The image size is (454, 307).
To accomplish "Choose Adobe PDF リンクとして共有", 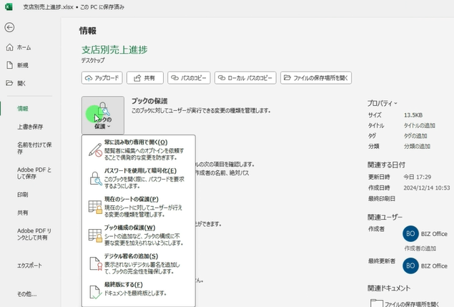I will (34, 234).
